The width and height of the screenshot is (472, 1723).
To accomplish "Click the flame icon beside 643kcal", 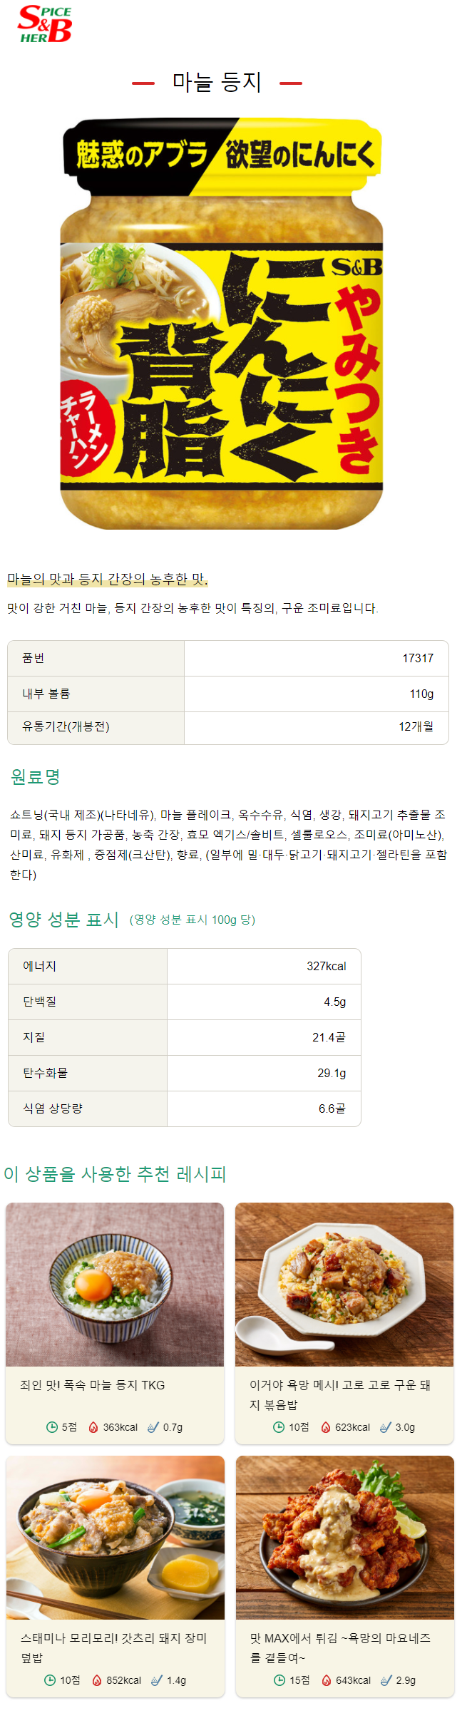I will point(326,1680).
